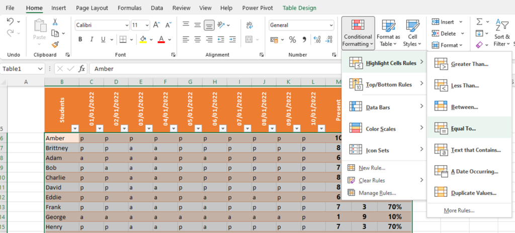Click Increase Decimal icon
This screenshot has height=233, width=515.
(317, 40)
